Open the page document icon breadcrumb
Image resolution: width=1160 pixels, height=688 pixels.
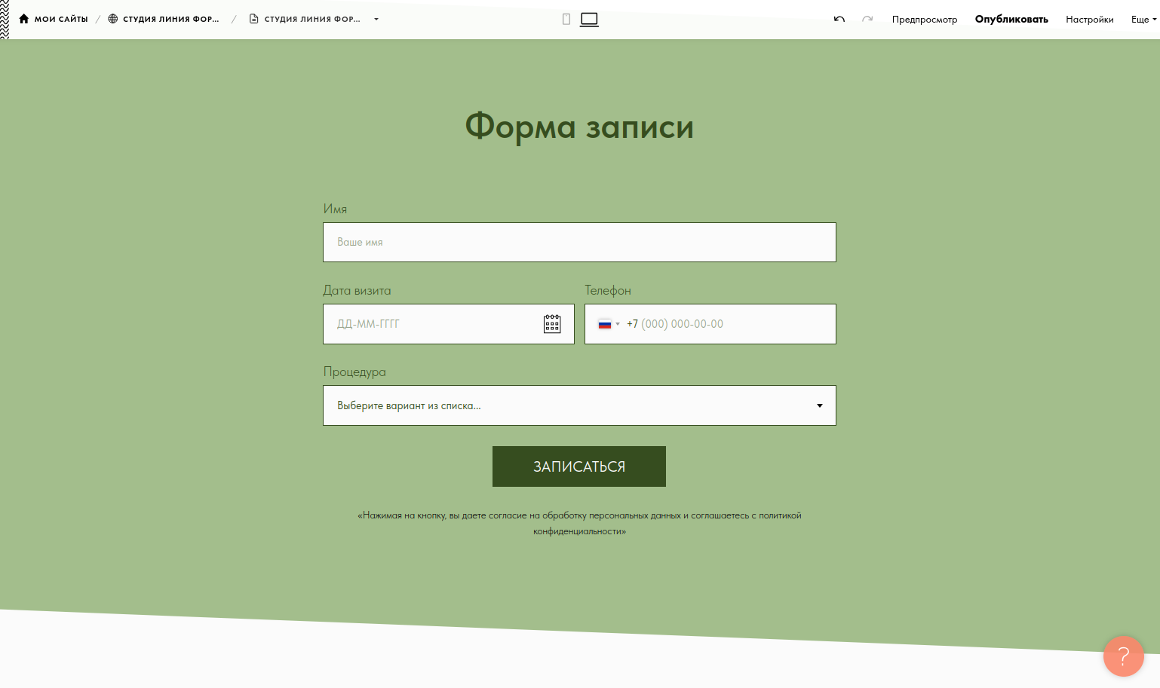pos(254,19)
